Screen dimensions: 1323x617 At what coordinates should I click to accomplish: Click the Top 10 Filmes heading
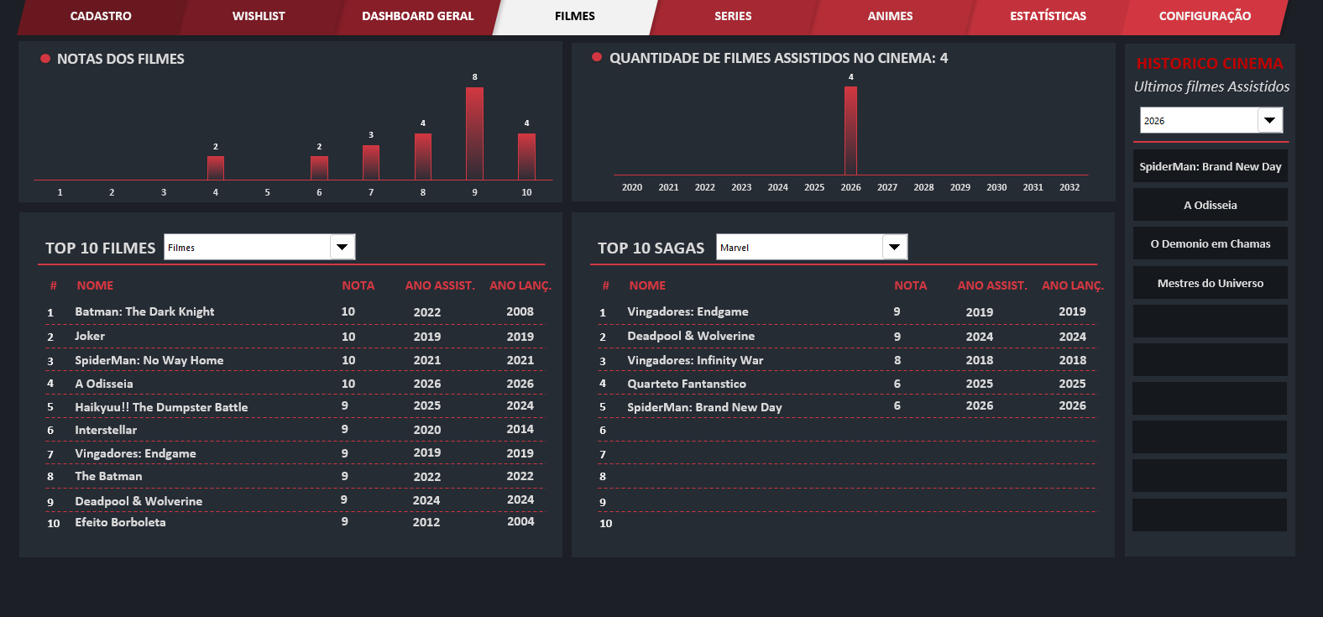point(100,248)
